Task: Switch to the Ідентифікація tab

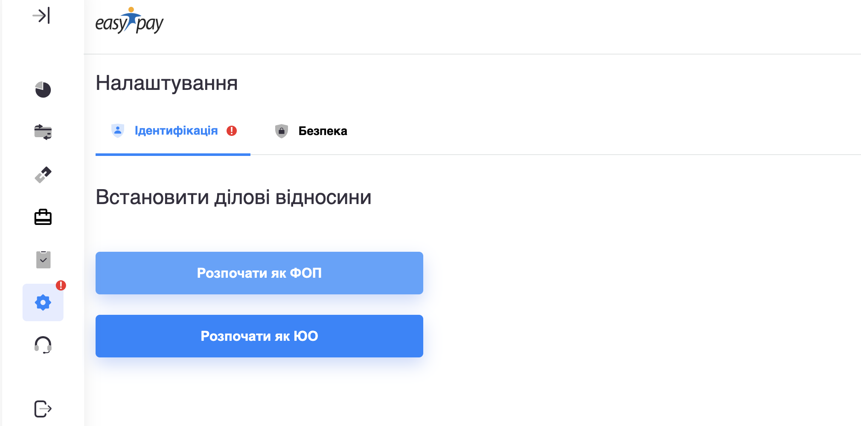Action: pyautogui.click(x=176, y=131)
